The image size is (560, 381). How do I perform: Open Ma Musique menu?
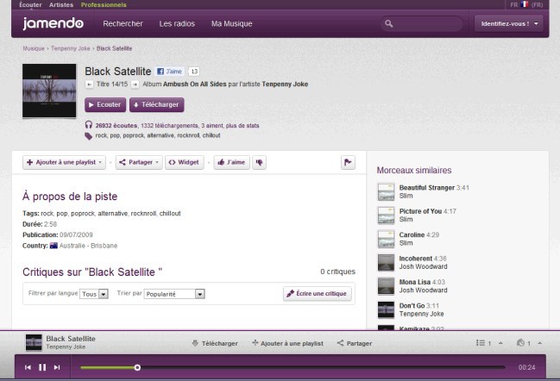[232, 24]
